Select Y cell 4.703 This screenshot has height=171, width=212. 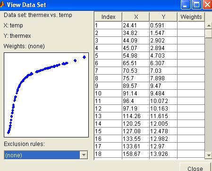163,56
